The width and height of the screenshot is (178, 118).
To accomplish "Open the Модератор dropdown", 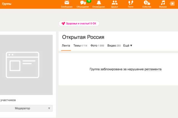I will (x=26, y=108).
